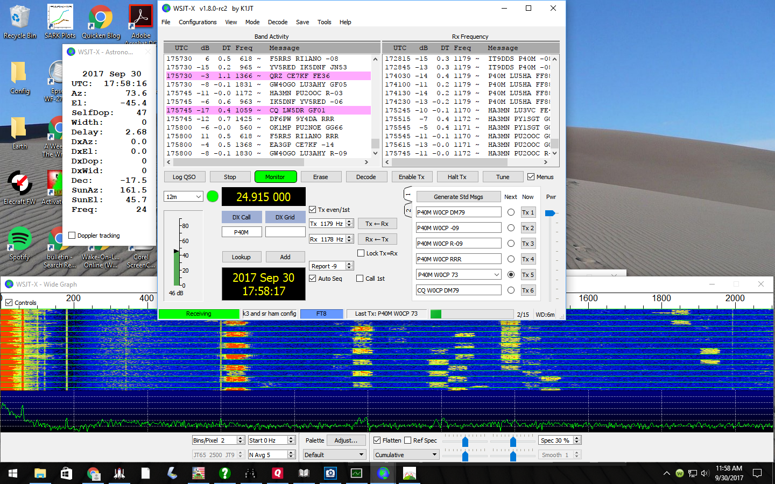Uncheck the Tx even/1st option

pos(313,210)
